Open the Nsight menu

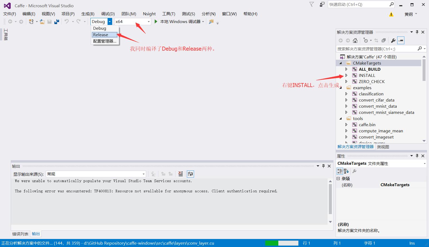[x=149, y=14]
